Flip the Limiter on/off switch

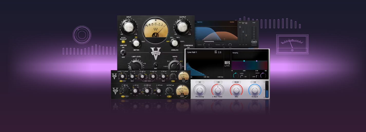(123, 53)
